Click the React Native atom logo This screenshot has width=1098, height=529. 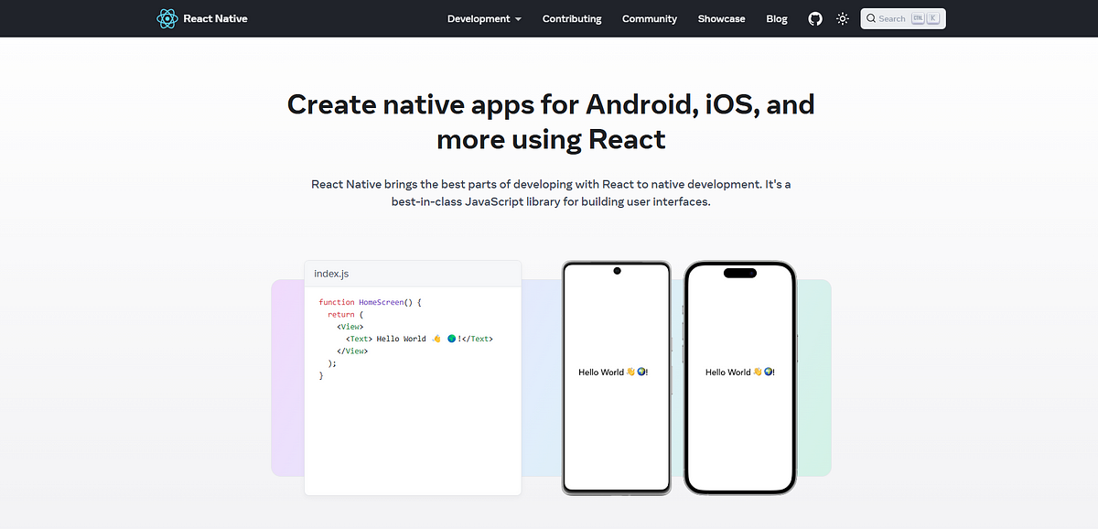[x=167, y=18]
